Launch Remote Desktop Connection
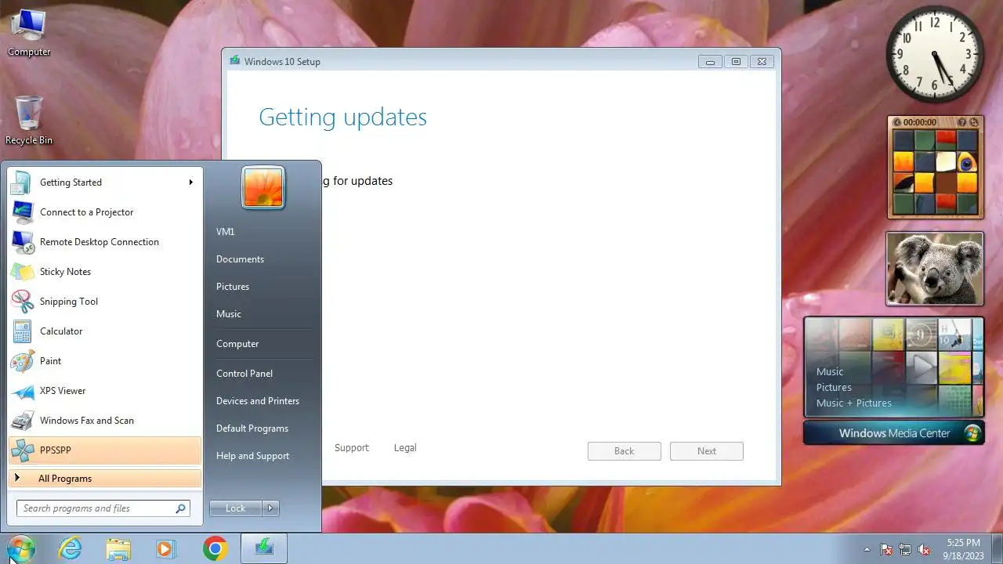 pos(104,242)
